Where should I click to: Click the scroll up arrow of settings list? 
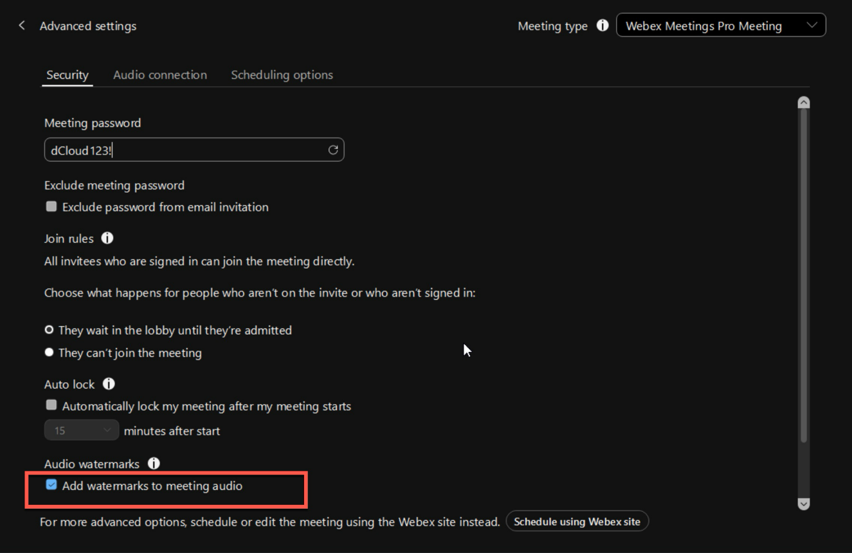[x=803, y=103]
